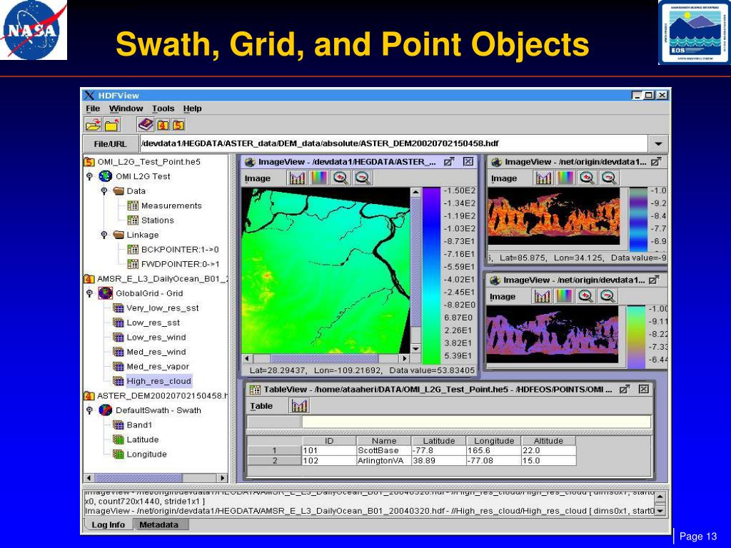
Task: Click the HDF5 library version icon
Action: pos(178,124)
